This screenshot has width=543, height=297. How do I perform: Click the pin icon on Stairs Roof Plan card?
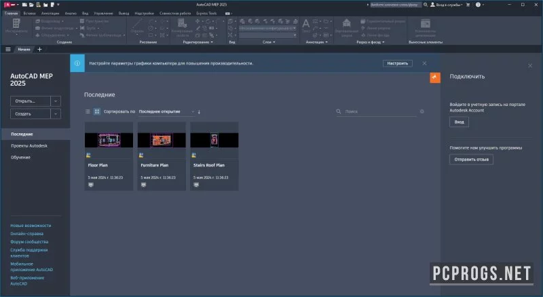pyautogui.click(x=193, y=155)
